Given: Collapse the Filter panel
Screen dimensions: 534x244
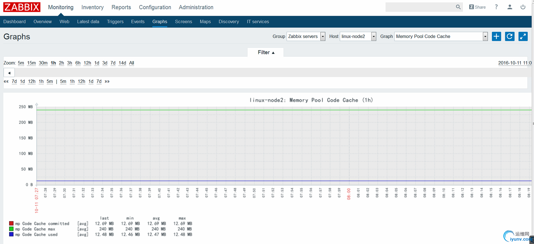Looking at the screenshot, I should [266, 52].
